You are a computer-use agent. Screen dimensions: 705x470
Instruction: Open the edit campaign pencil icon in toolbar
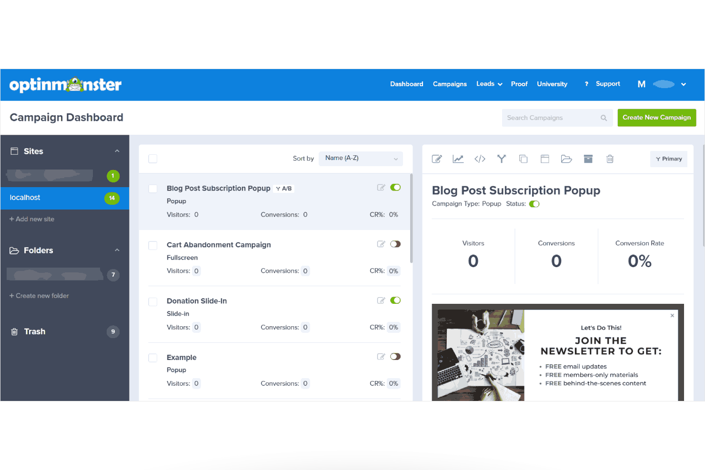(437, 159)
